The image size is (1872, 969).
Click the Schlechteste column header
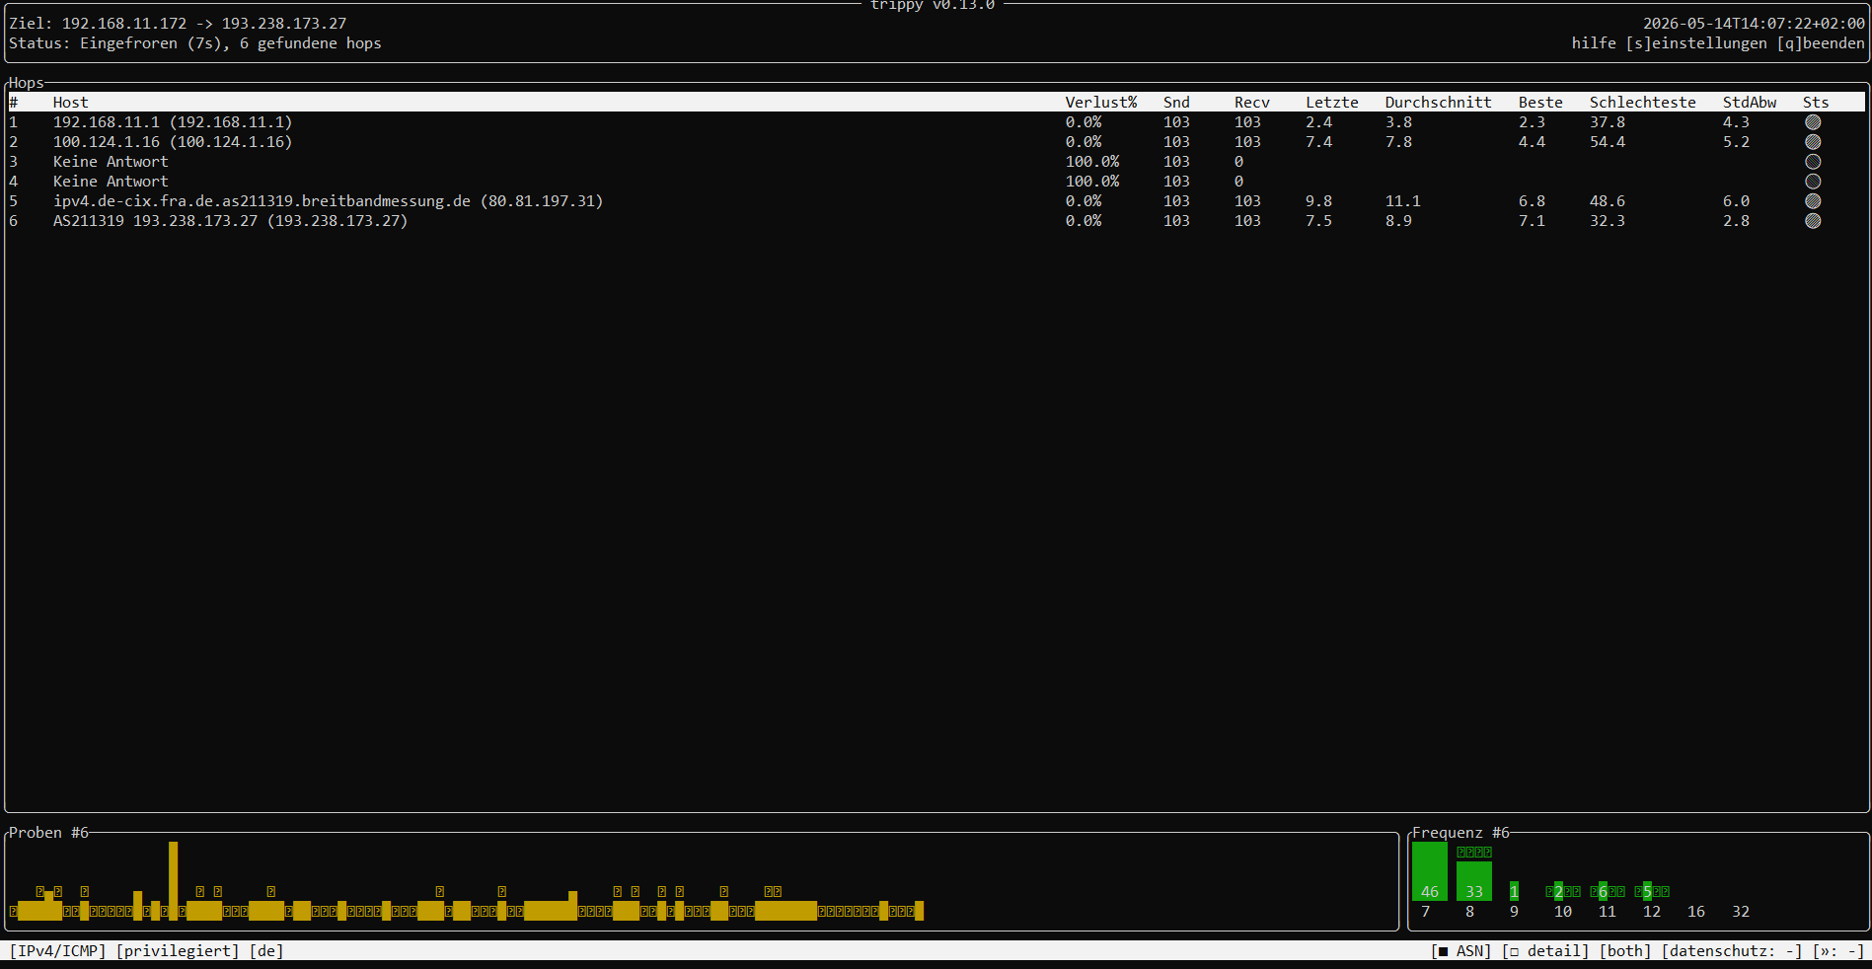[x=1643, y=103]
